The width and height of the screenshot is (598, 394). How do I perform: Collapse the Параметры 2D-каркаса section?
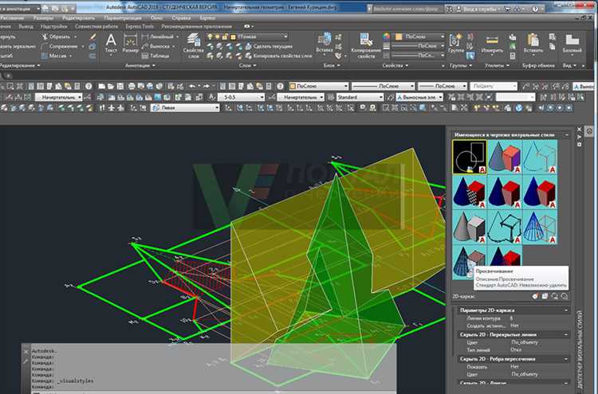[x=567, y=310]
